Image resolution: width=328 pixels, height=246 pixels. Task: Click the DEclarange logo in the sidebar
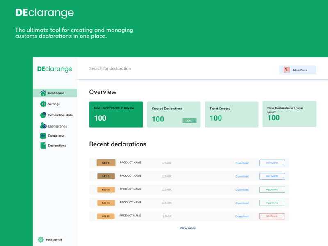55,69
